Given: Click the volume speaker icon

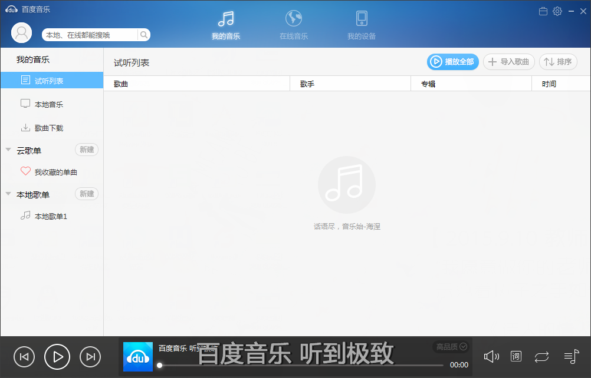Looking at the screenshot, I should click(491, 356).
